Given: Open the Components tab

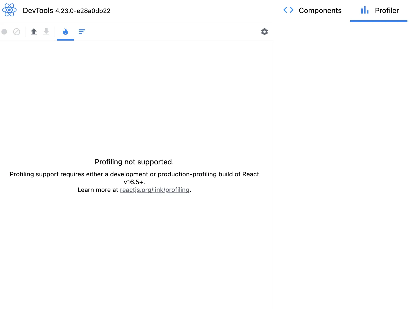Looking at the screenshot, I should click(x=312, y=10).
